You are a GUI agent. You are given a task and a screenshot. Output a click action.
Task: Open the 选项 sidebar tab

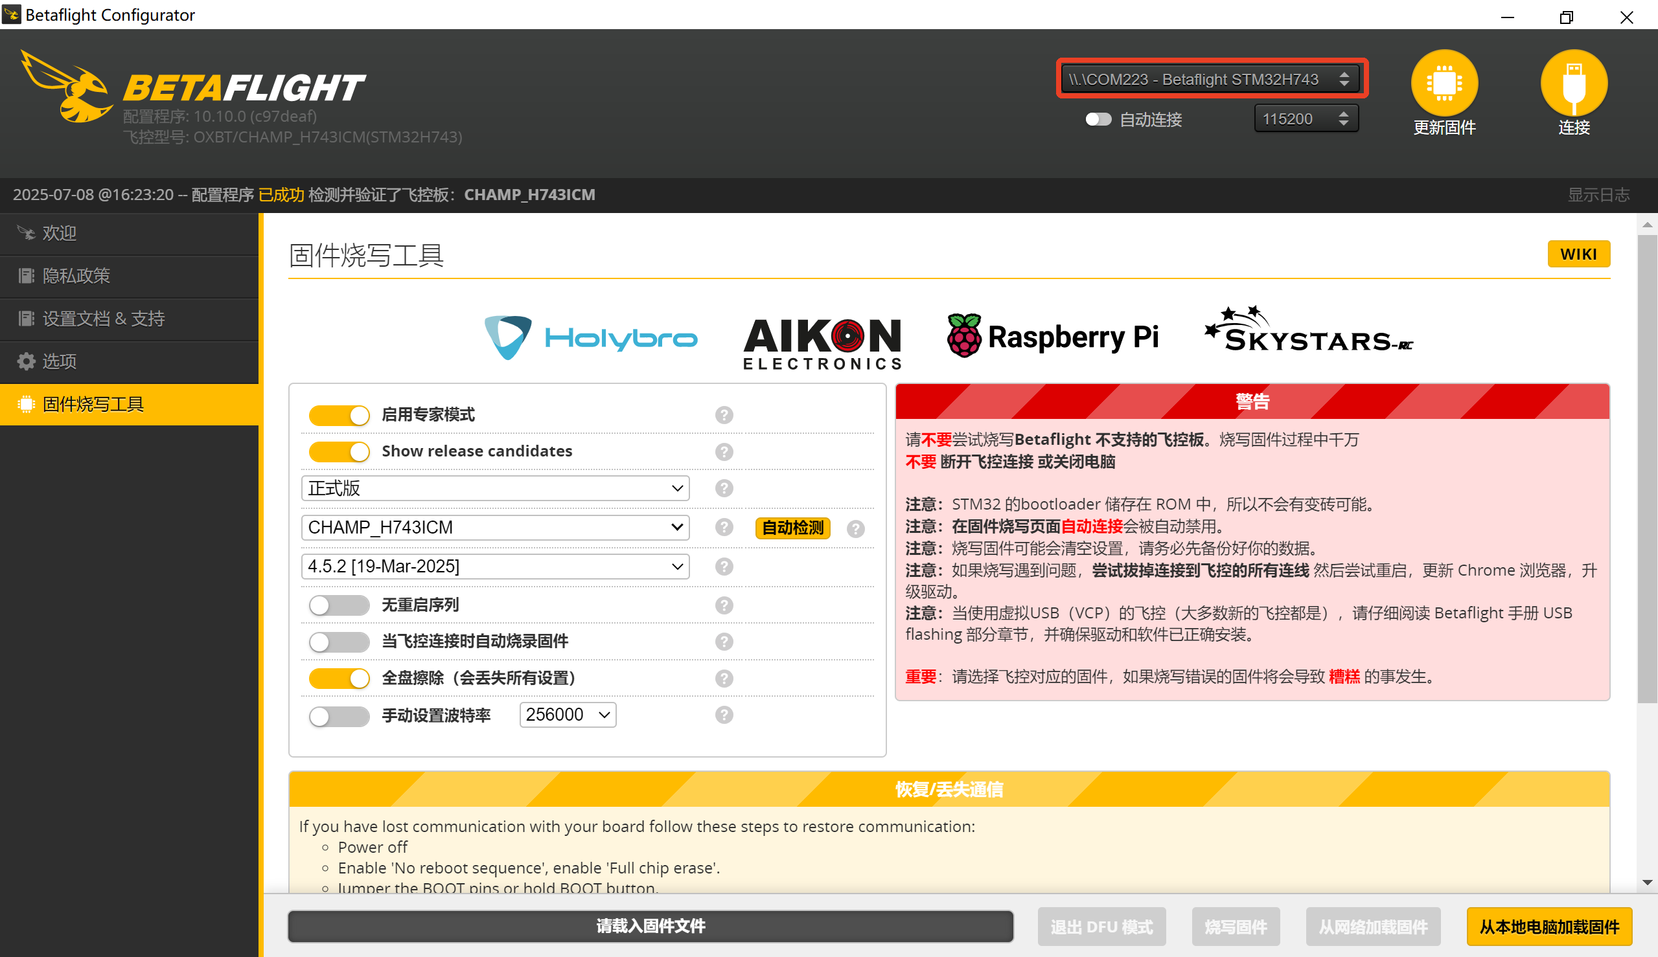[x=59, y=361]
